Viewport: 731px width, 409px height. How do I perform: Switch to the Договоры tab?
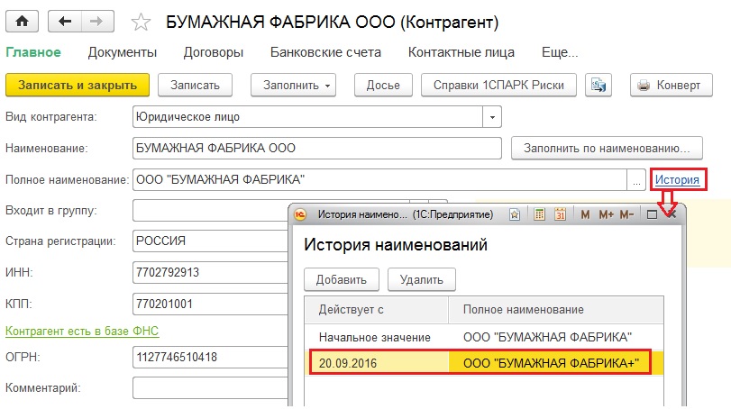(x=214, y=52)
